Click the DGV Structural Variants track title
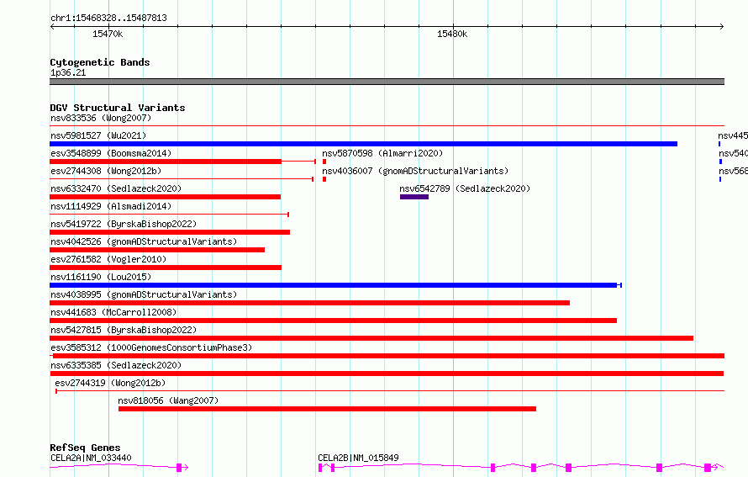Viewport: 748px width, 477px height. pos(118,108)
